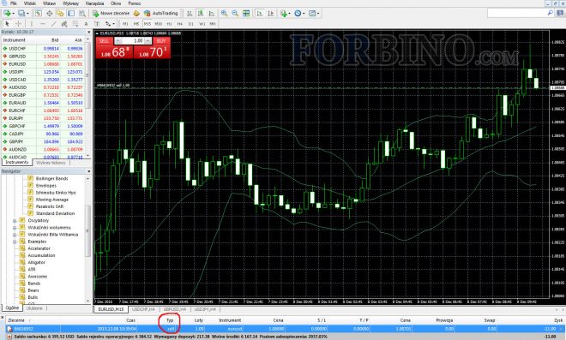The height and width of the screenshot is (340, 566).
Task: Expand the Oscylatory tree node
Action: click(x=15, y=221)
